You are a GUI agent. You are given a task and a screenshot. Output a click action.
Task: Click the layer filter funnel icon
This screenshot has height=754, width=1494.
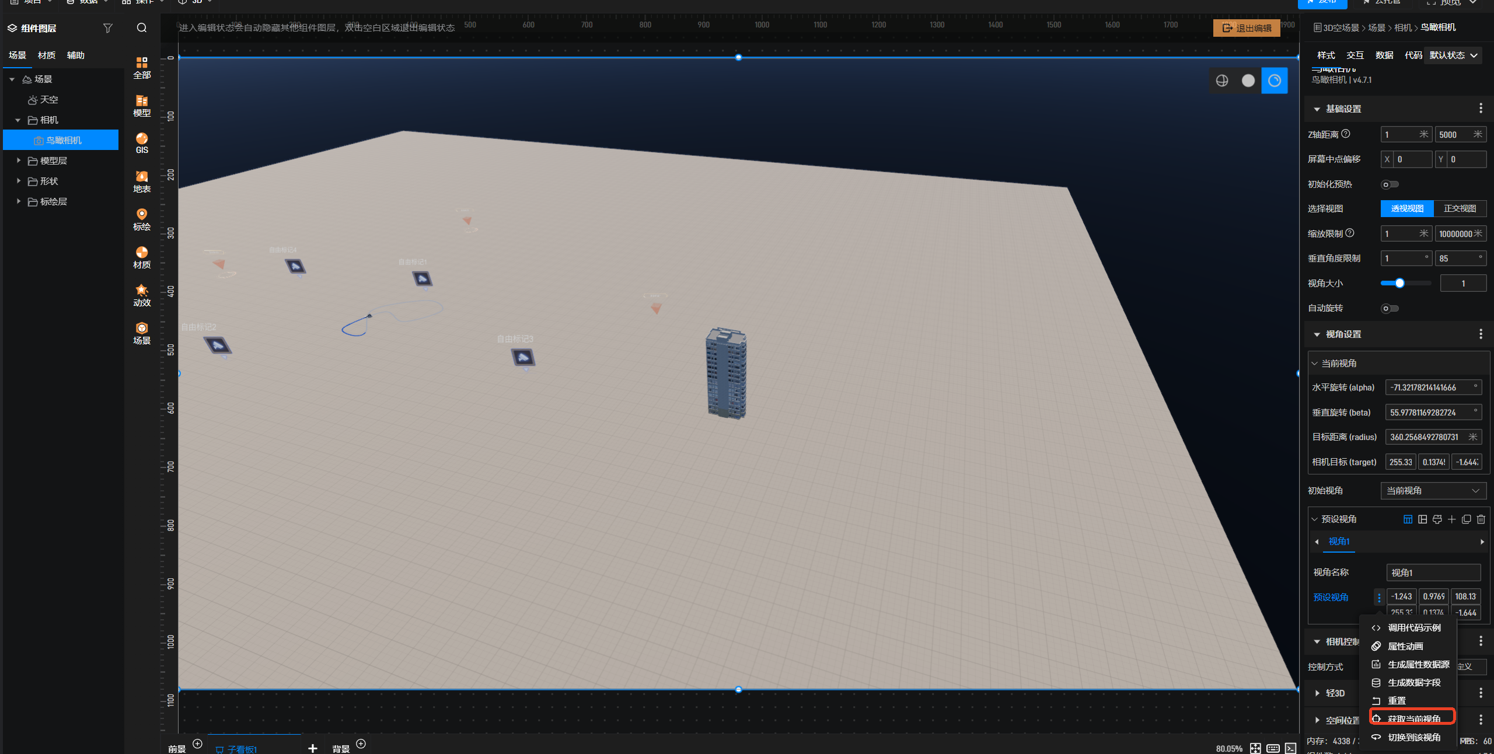[107, 28]
